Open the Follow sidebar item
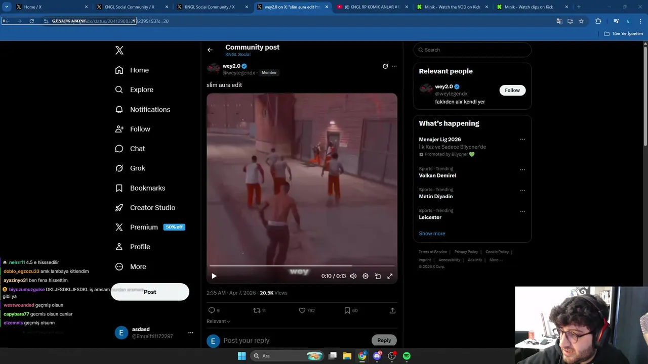This screenshot has width=648, height=364. pos(133,129)
